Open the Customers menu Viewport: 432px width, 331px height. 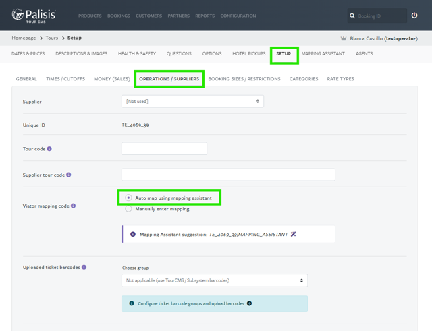pyautogui.click(x=148, y=16)
